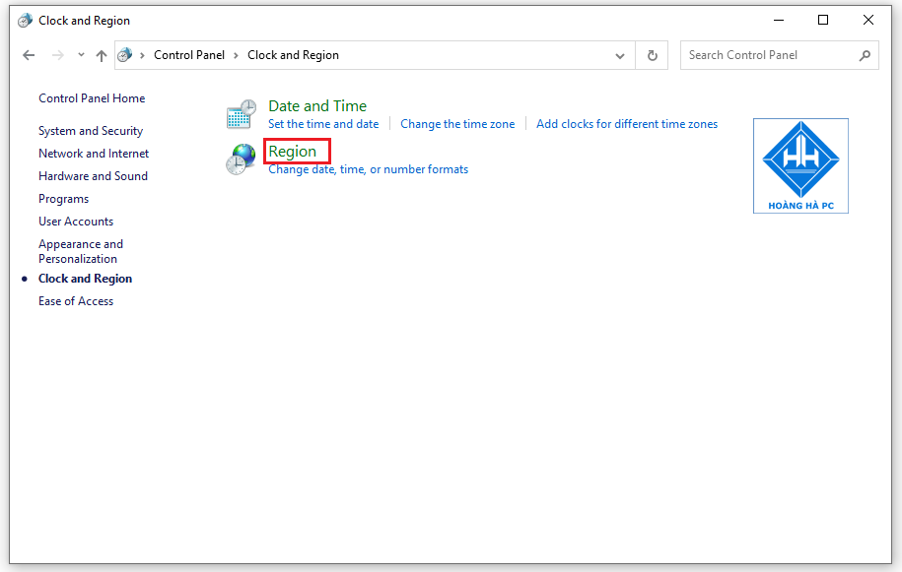Select Clock and Region in the sidebar

pyautogui.click(x=85, y=278)
